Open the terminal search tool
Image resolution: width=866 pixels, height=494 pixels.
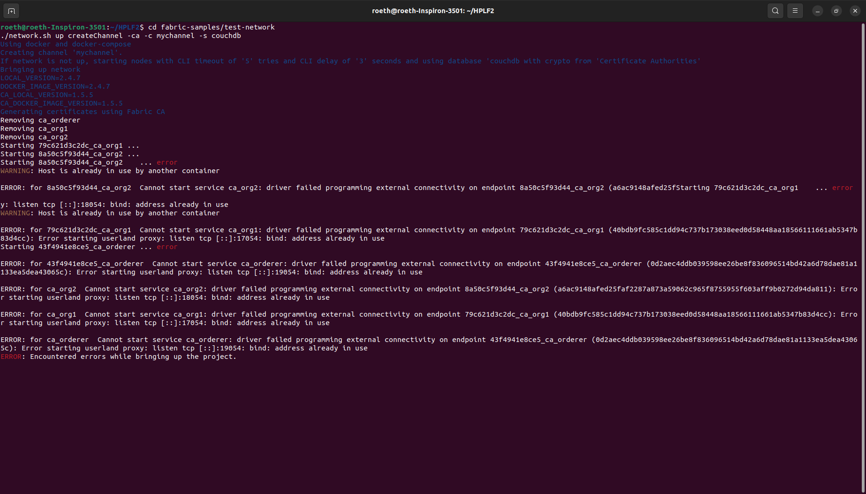coord(775,11)
